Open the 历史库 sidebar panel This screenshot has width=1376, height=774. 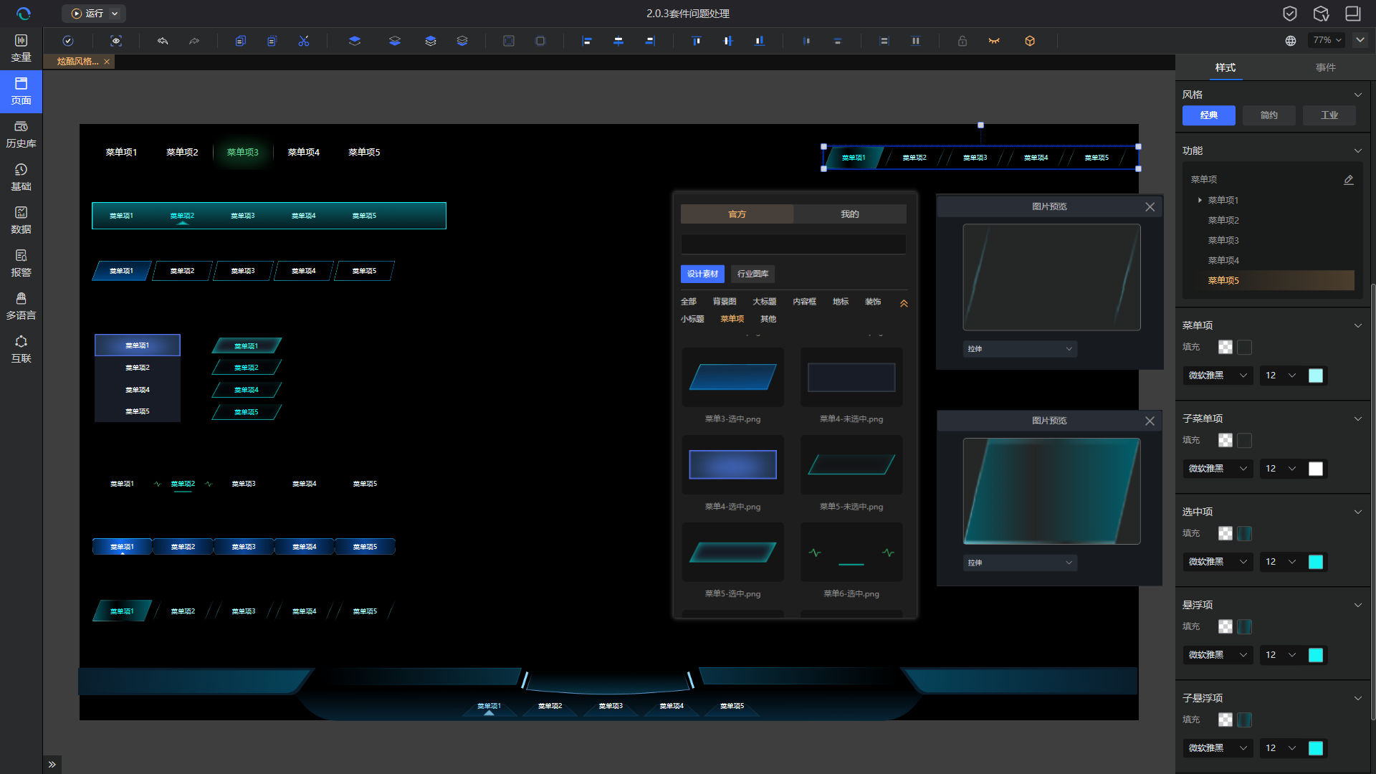point(21,134)
